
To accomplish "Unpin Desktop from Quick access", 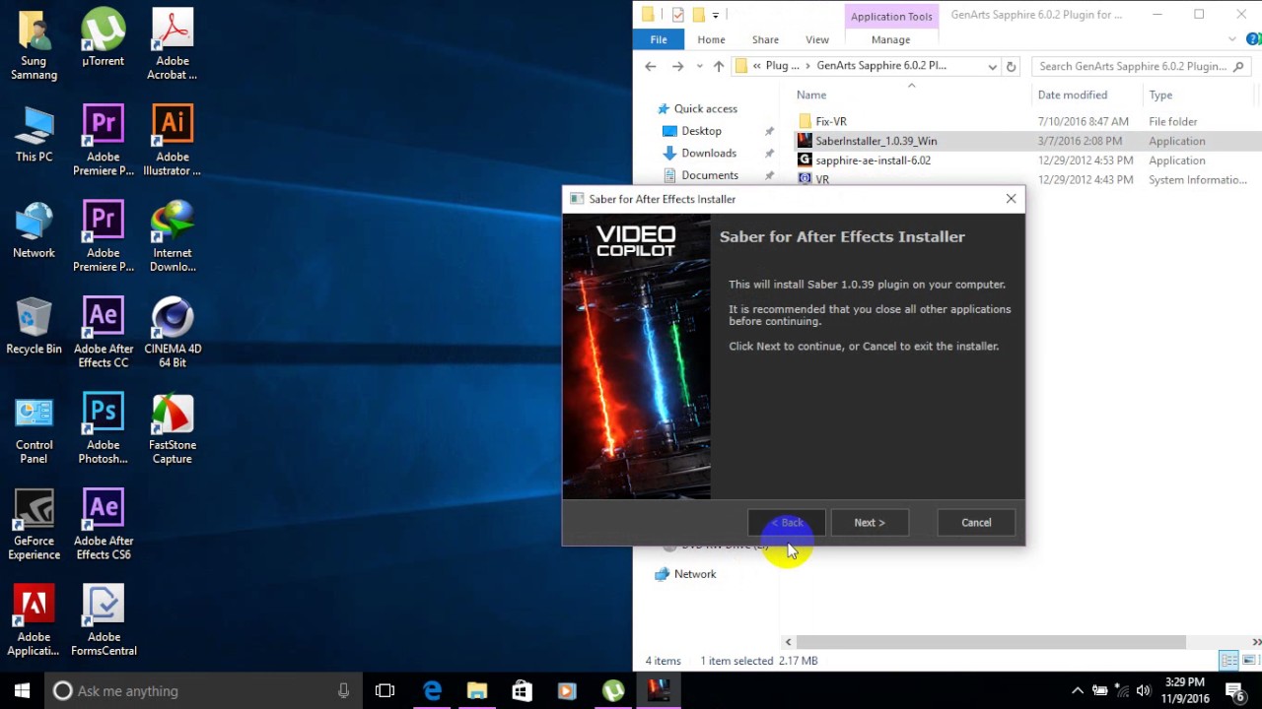I will click(x=769, y=131).
